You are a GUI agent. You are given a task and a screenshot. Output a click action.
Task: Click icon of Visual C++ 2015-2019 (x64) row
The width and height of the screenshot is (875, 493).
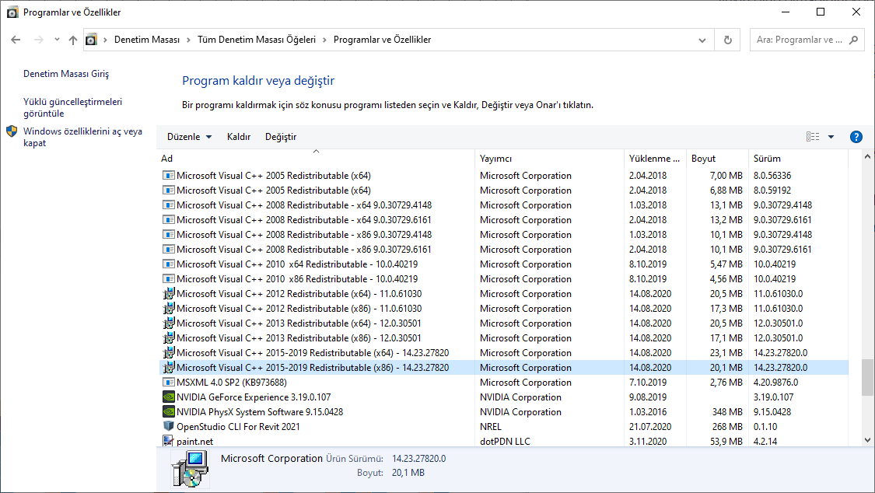tap(169, 352)
